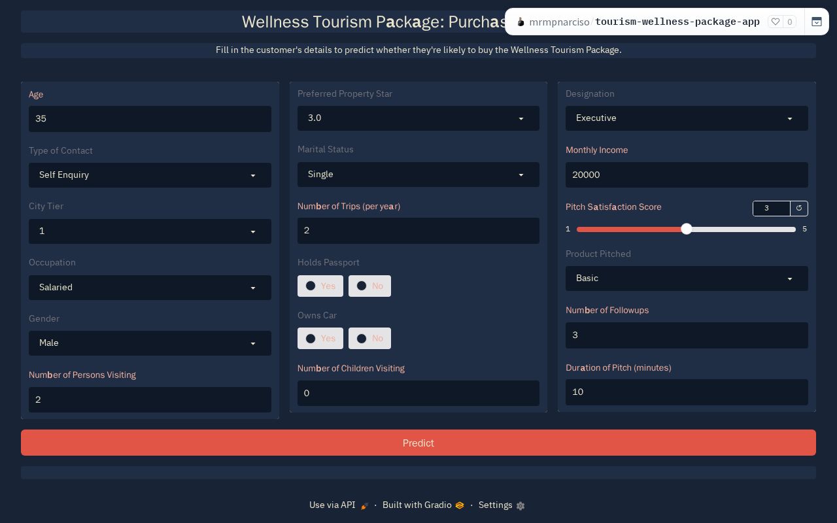The height and width of the screenshot is (523, 837).
Task: Expand the Marital Status dropdown
Action: (x=418, y=175)
